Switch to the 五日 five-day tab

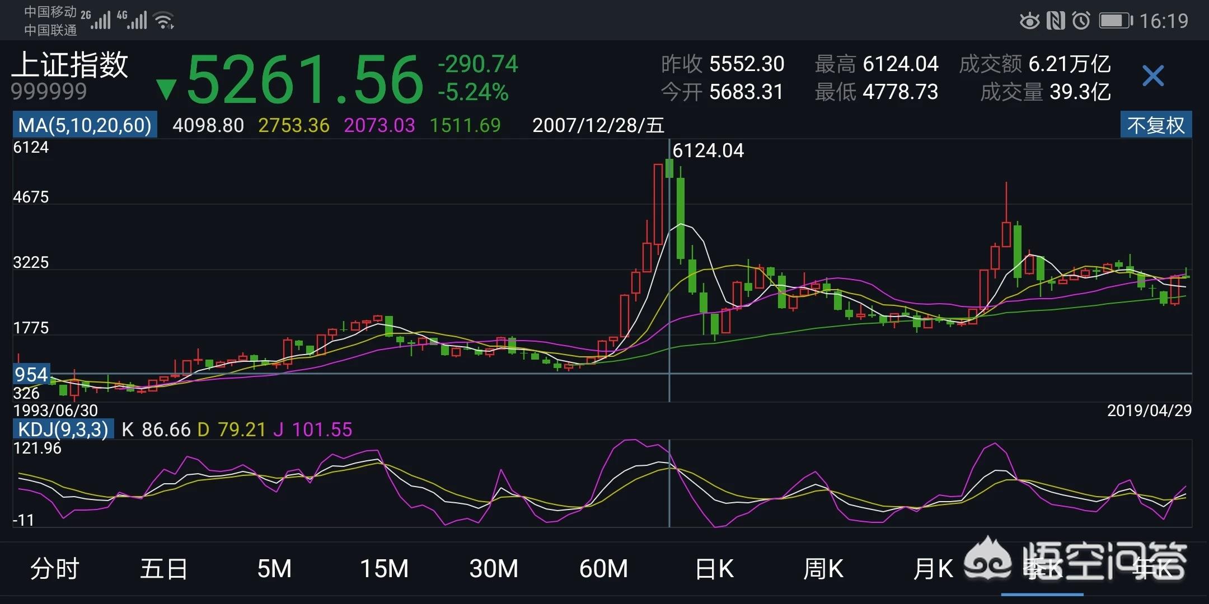pyautogui.click(x=163, y=569)
